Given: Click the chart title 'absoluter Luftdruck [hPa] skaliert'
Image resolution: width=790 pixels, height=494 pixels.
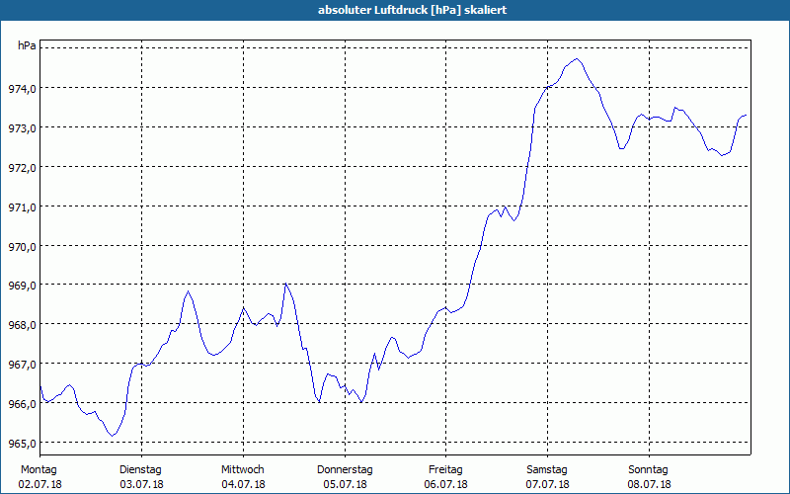Looking at the screenshot, I should [412, 10].
